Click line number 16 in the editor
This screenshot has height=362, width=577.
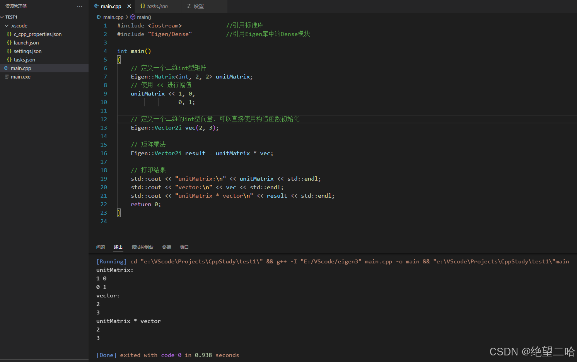tap(104, 153)
